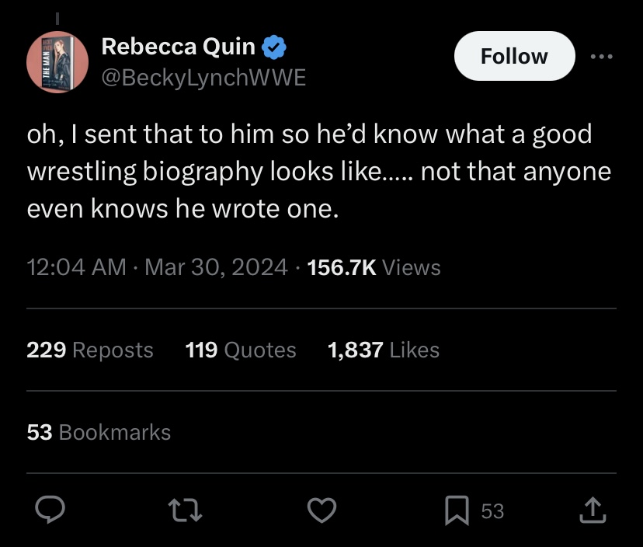The image size is (643, 547).
Task: View the 229 Reposts list
Action: [90, 350]
